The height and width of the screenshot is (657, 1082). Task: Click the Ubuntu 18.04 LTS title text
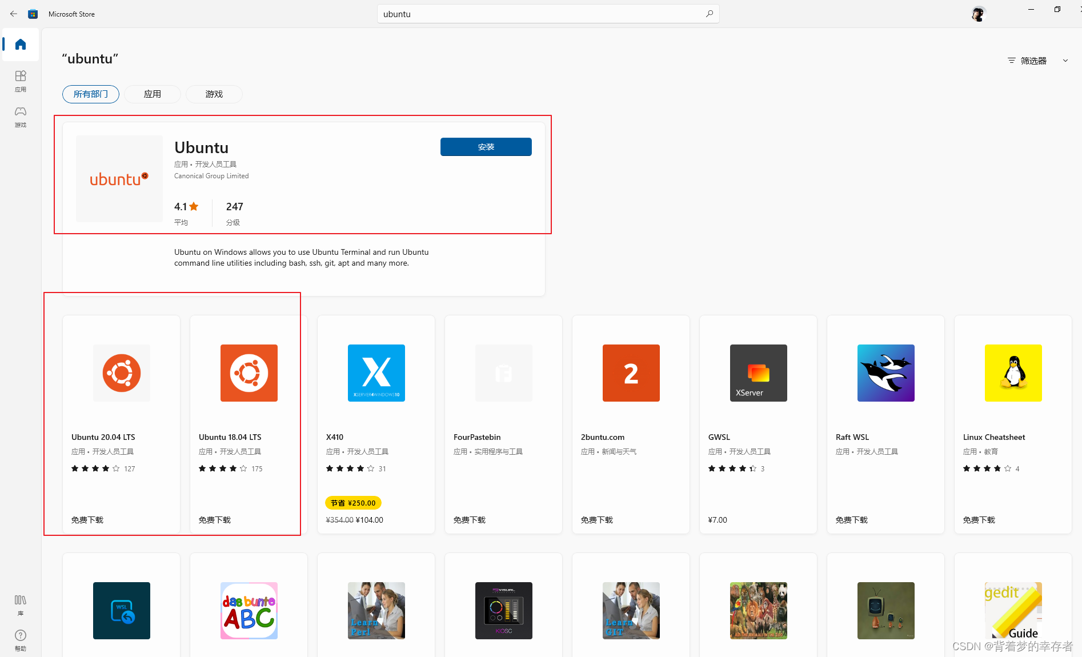(230, 437)
